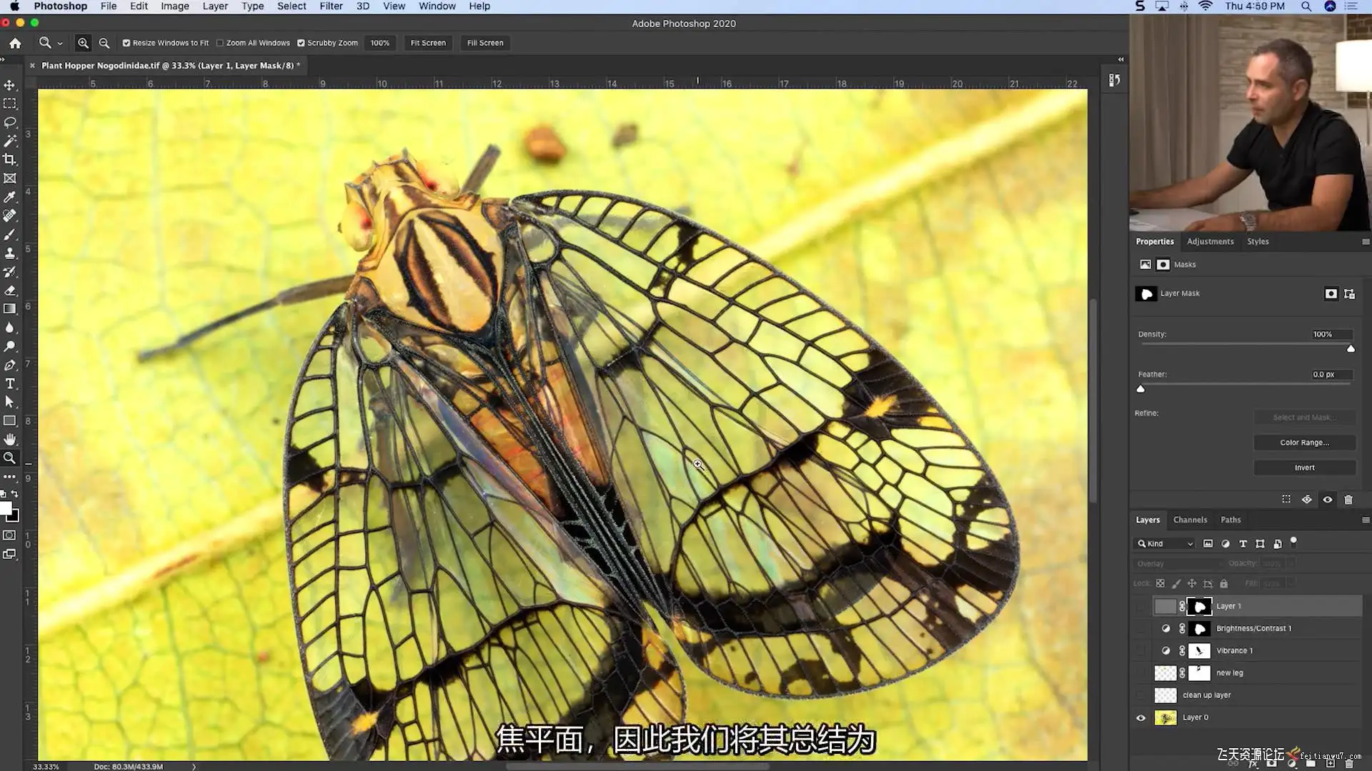Hide Layer 0 with eye icon

coord(1140,717)
